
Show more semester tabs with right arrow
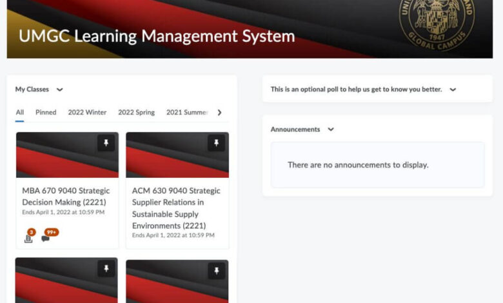(x=219, y=113)
